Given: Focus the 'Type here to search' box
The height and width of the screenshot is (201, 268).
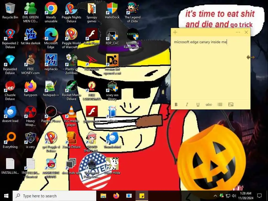Looking at the screenshot, I should coord(54,196).
